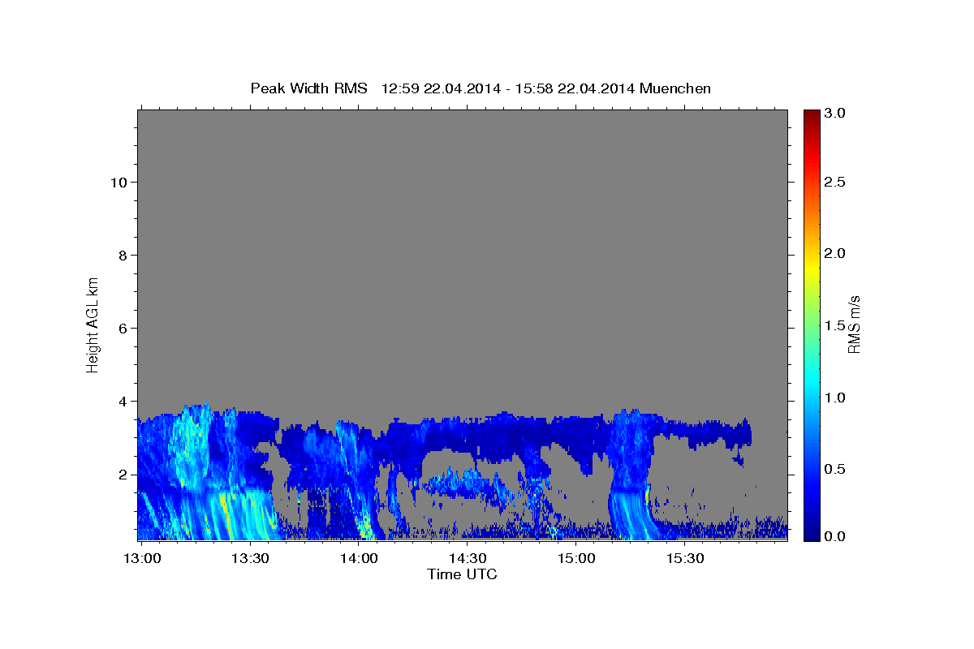The width and height of the screenshot is (974, 649).
Task: Click the end time '15:58 22.04.2014' in title
Action: point(576,88)
